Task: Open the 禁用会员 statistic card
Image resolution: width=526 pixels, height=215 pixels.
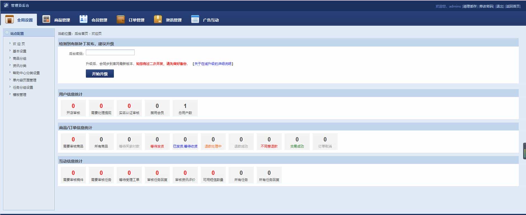Action: click(x=157, y=108)
